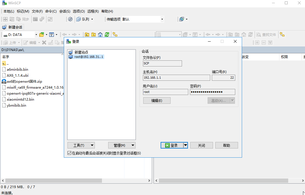Click the local open directory folder icon

click(42, 35)
